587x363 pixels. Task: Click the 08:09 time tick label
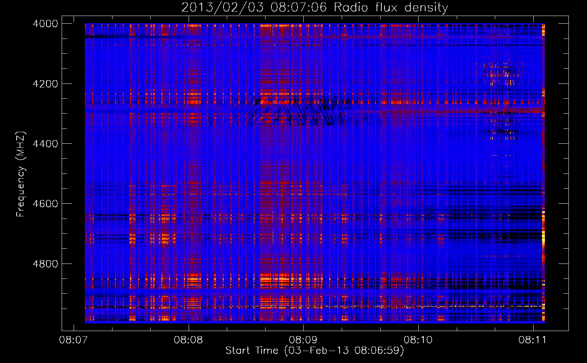(303, 340)
